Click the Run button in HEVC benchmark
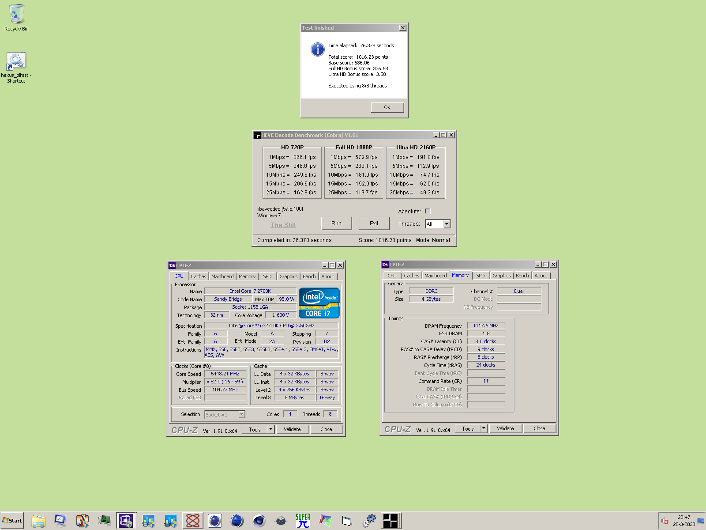Image resolution: width=706 pixels, height=530 pixels. tap(337, 223)
